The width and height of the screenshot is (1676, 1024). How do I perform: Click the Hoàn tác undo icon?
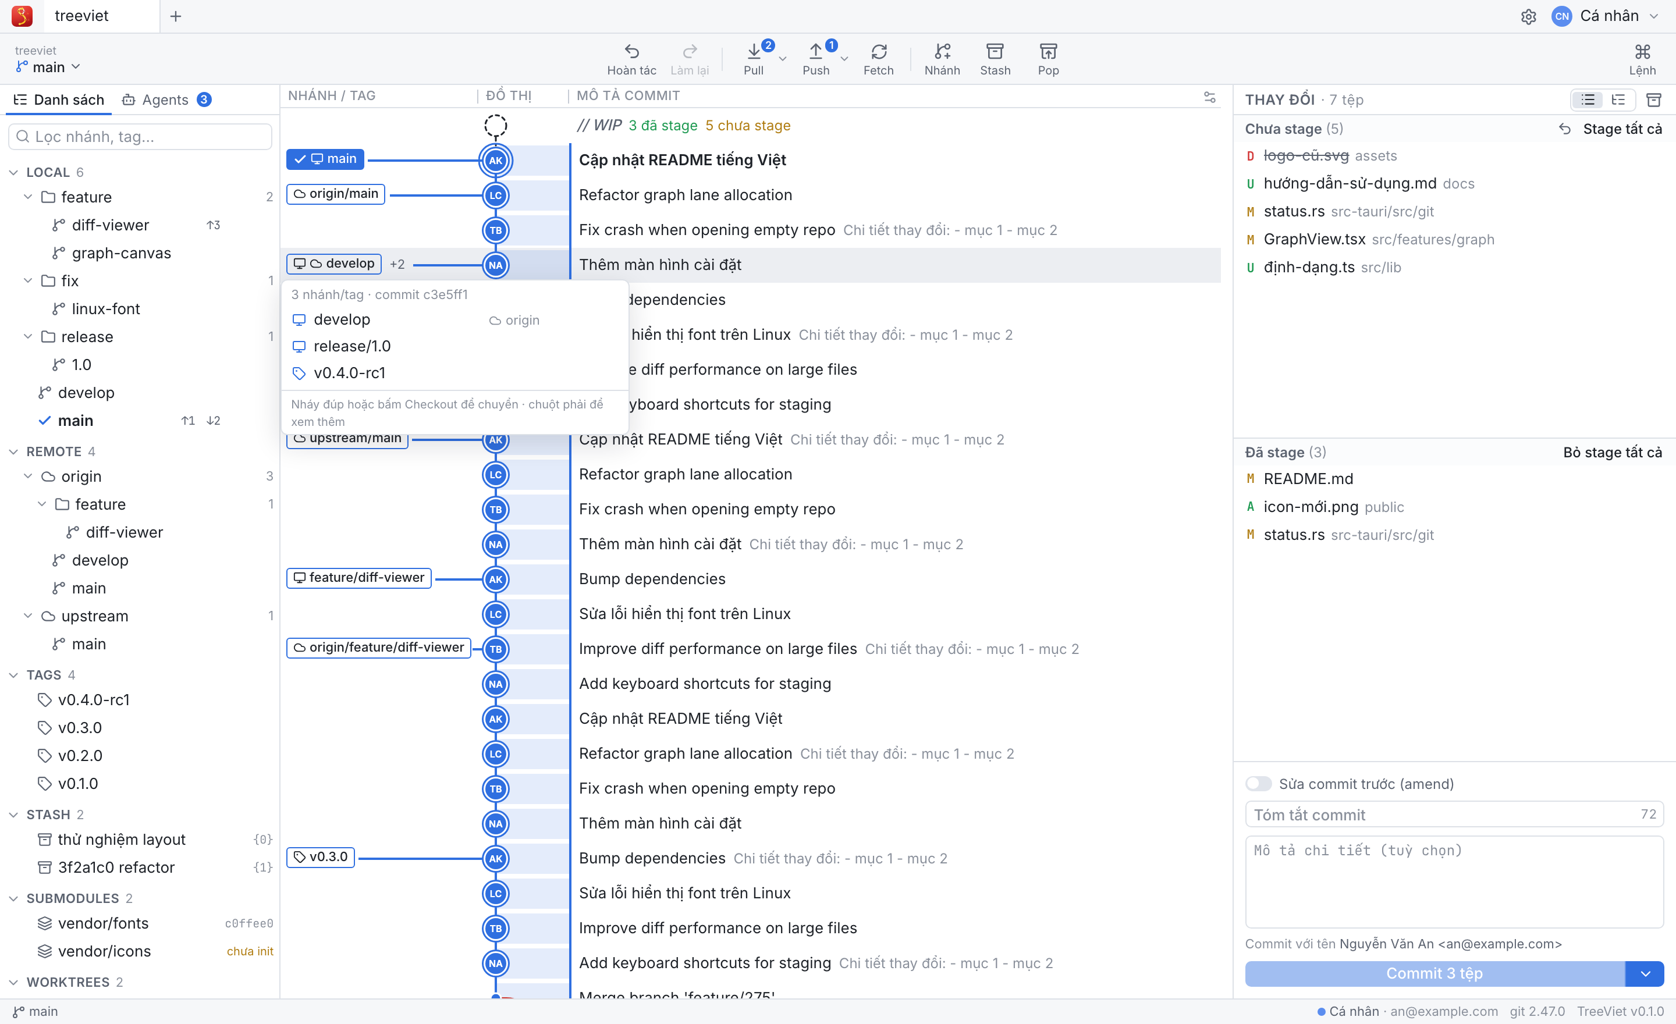[631, 52]
